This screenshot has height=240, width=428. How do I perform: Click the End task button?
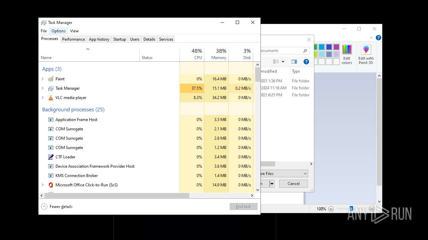point(243,207)
